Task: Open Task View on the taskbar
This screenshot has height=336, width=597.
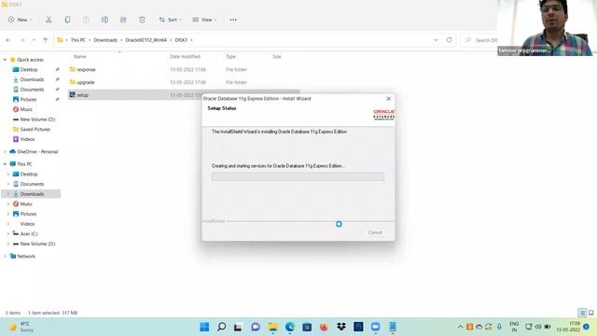Action: coord(239,327)
